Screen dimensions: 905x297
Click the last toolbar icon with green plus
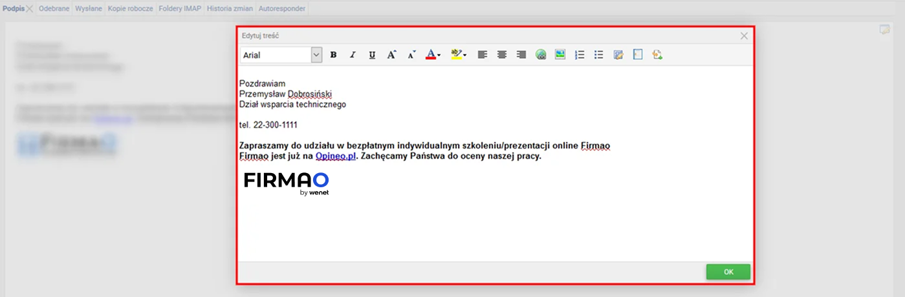pos(657,55)
